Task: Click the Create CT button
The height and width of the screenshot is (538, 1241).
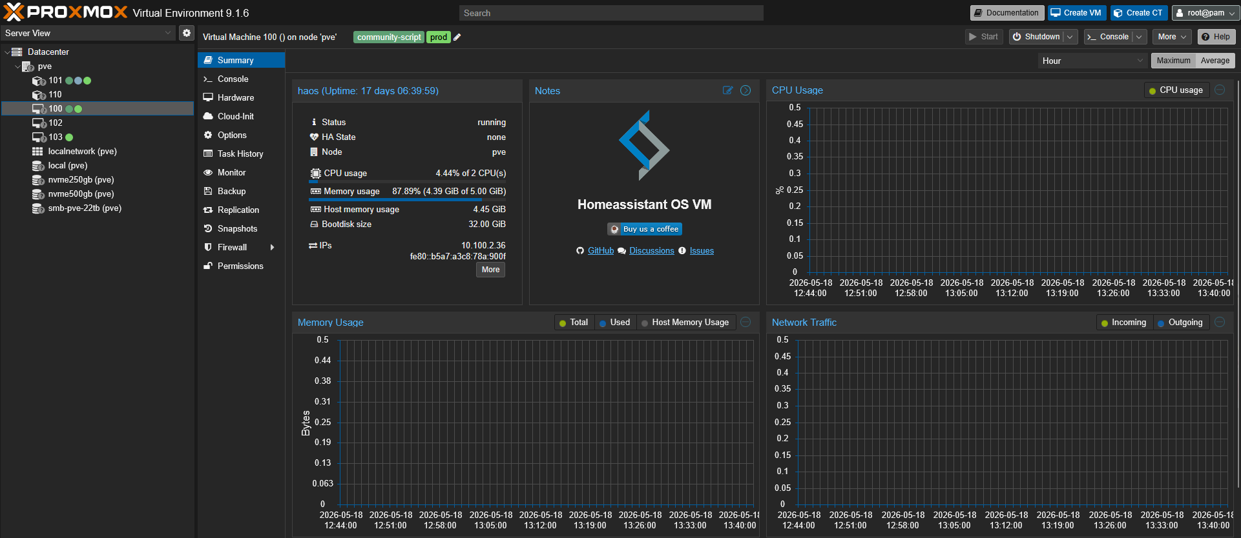Action: pos(1138,13)
